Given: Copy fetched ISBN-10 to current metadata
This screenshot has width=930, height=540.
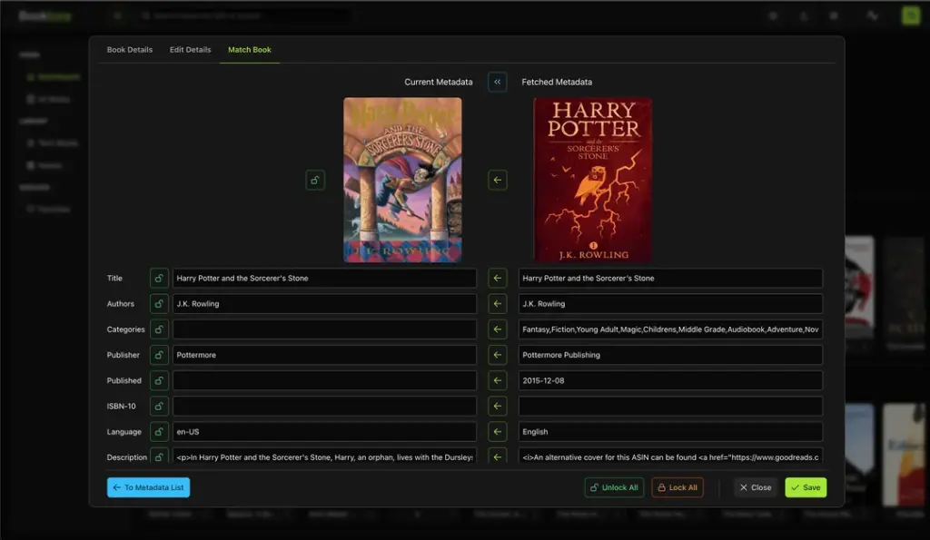Looking at the screenshot, I should [497, 406].
